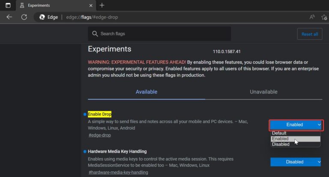Click the Edge logo in address bar
The width and height of the screenshot is (329, 177).
pyautogui.click(x=42, y=17)
